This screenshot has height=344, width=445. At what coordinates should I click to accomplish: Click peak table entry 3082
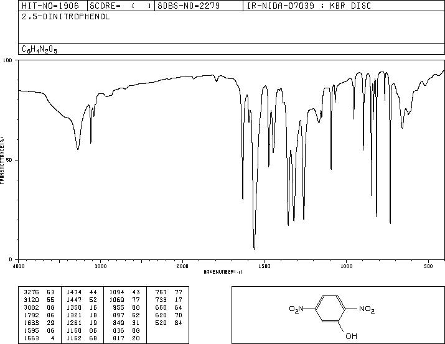coord(31,308)
